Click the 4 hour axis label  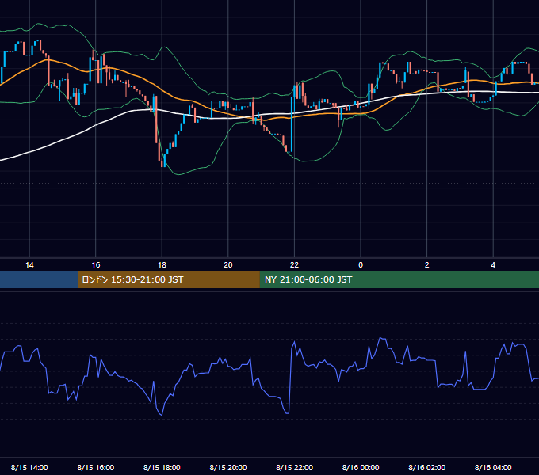click(493, 265)
